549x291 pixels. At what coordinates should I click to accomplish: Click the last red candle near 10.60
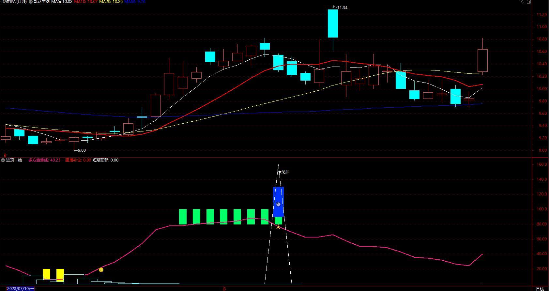point(482,60)
